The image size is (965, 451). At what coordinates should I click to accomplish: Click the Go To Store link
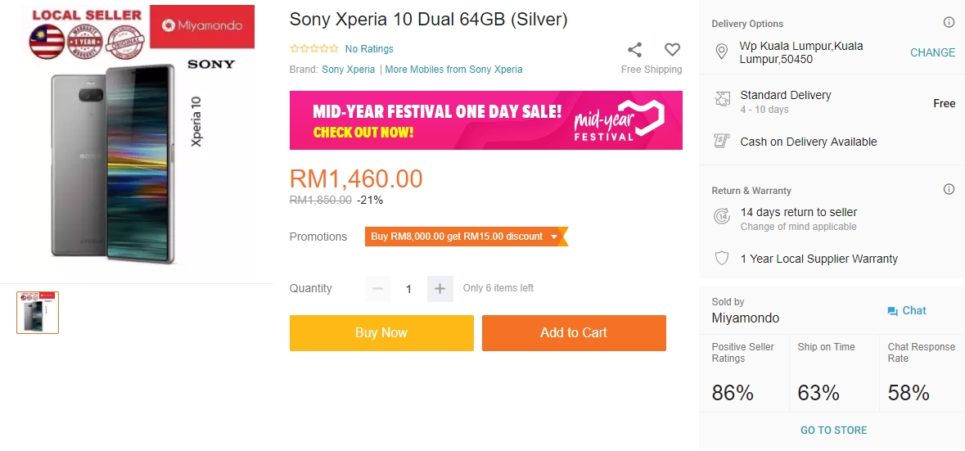833,431
